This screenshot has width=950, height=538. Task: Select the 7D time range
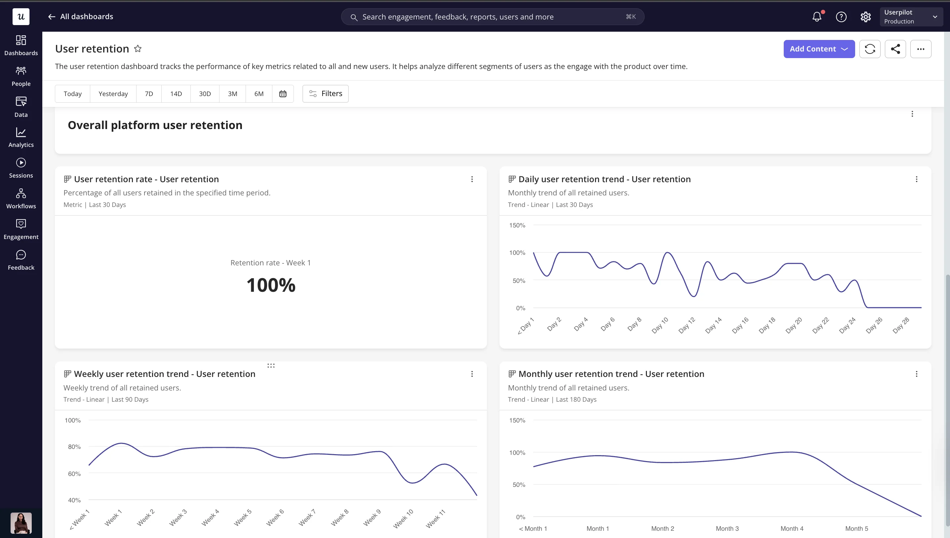[x=149, y=93]
